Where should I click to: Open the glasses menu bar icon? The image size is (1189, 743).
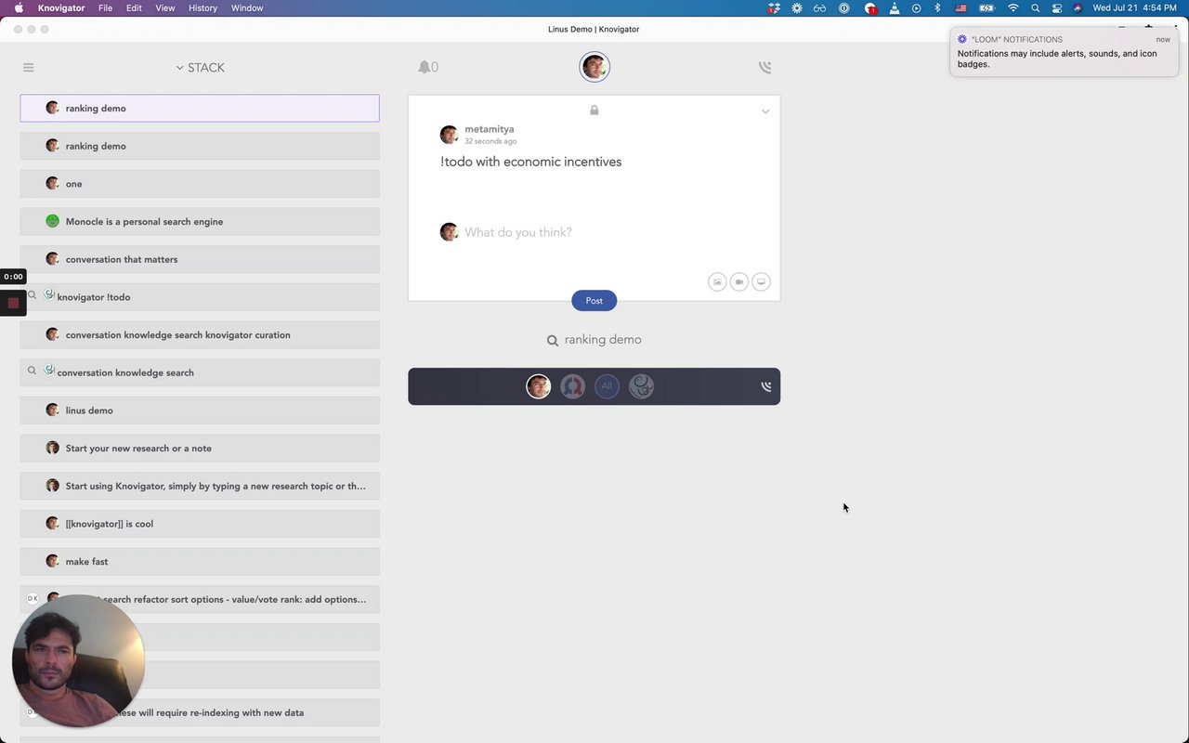819,7
